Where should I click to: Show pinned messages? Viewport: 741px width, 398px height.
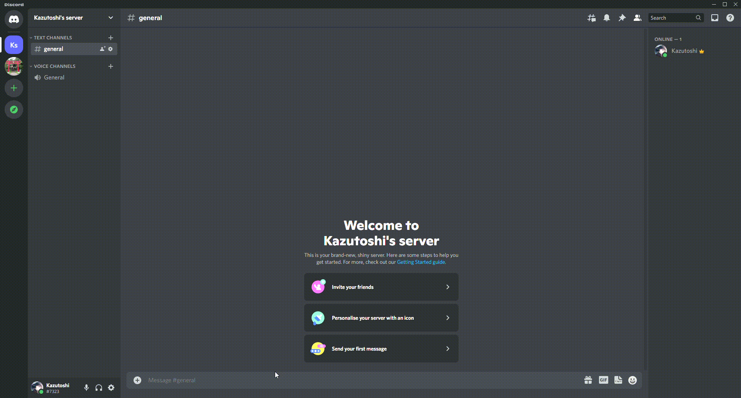[622, 18]
